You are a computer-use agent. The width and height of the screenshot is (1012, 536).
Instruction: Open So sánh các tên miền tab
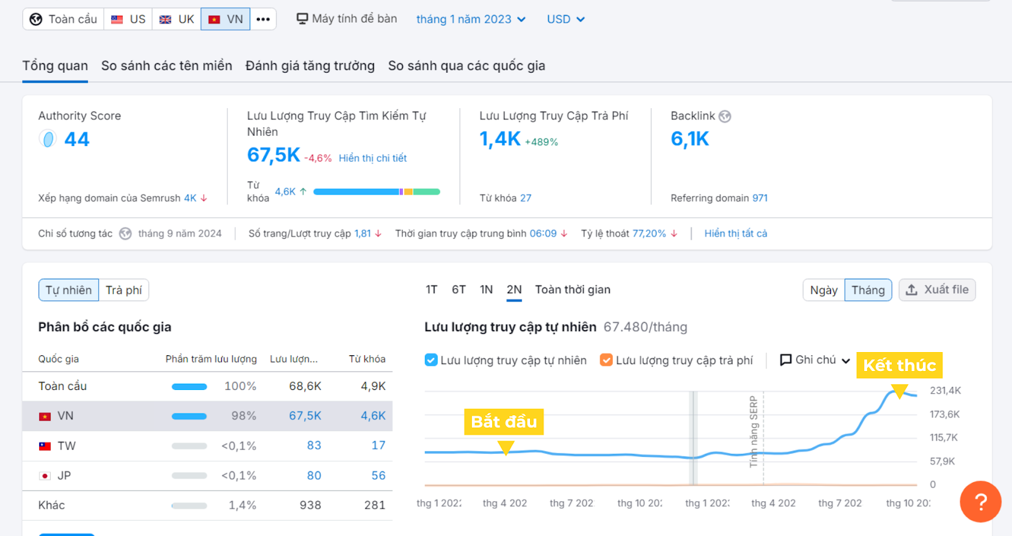click(166, 66)
